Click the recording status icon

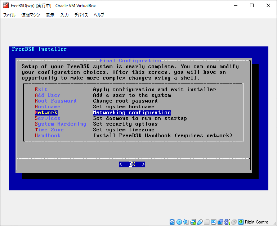pos(220,222)
